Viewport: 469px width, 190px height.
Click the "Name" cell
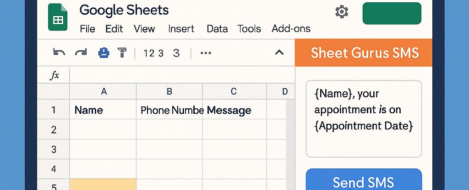[103, 110]
